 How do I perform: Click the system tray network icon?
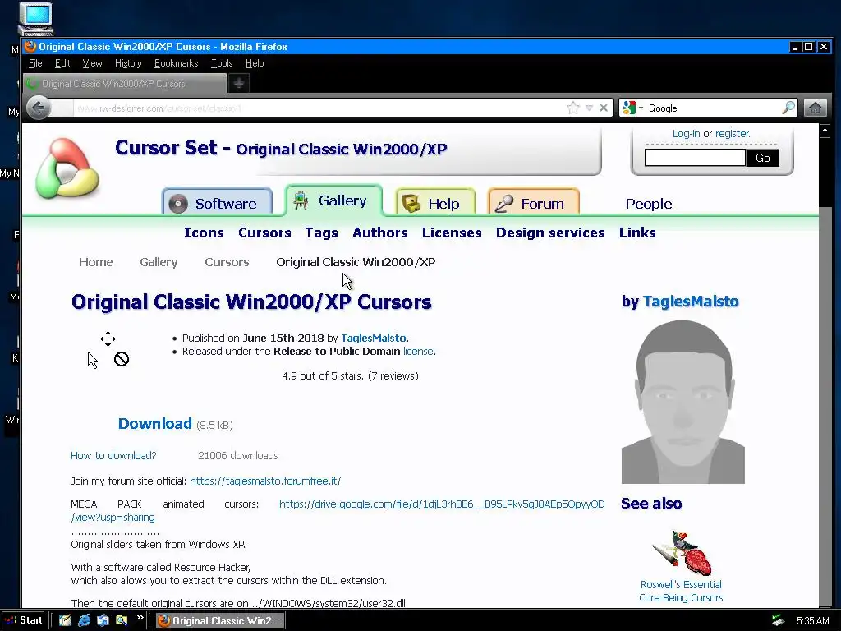(x=778, y=620)
